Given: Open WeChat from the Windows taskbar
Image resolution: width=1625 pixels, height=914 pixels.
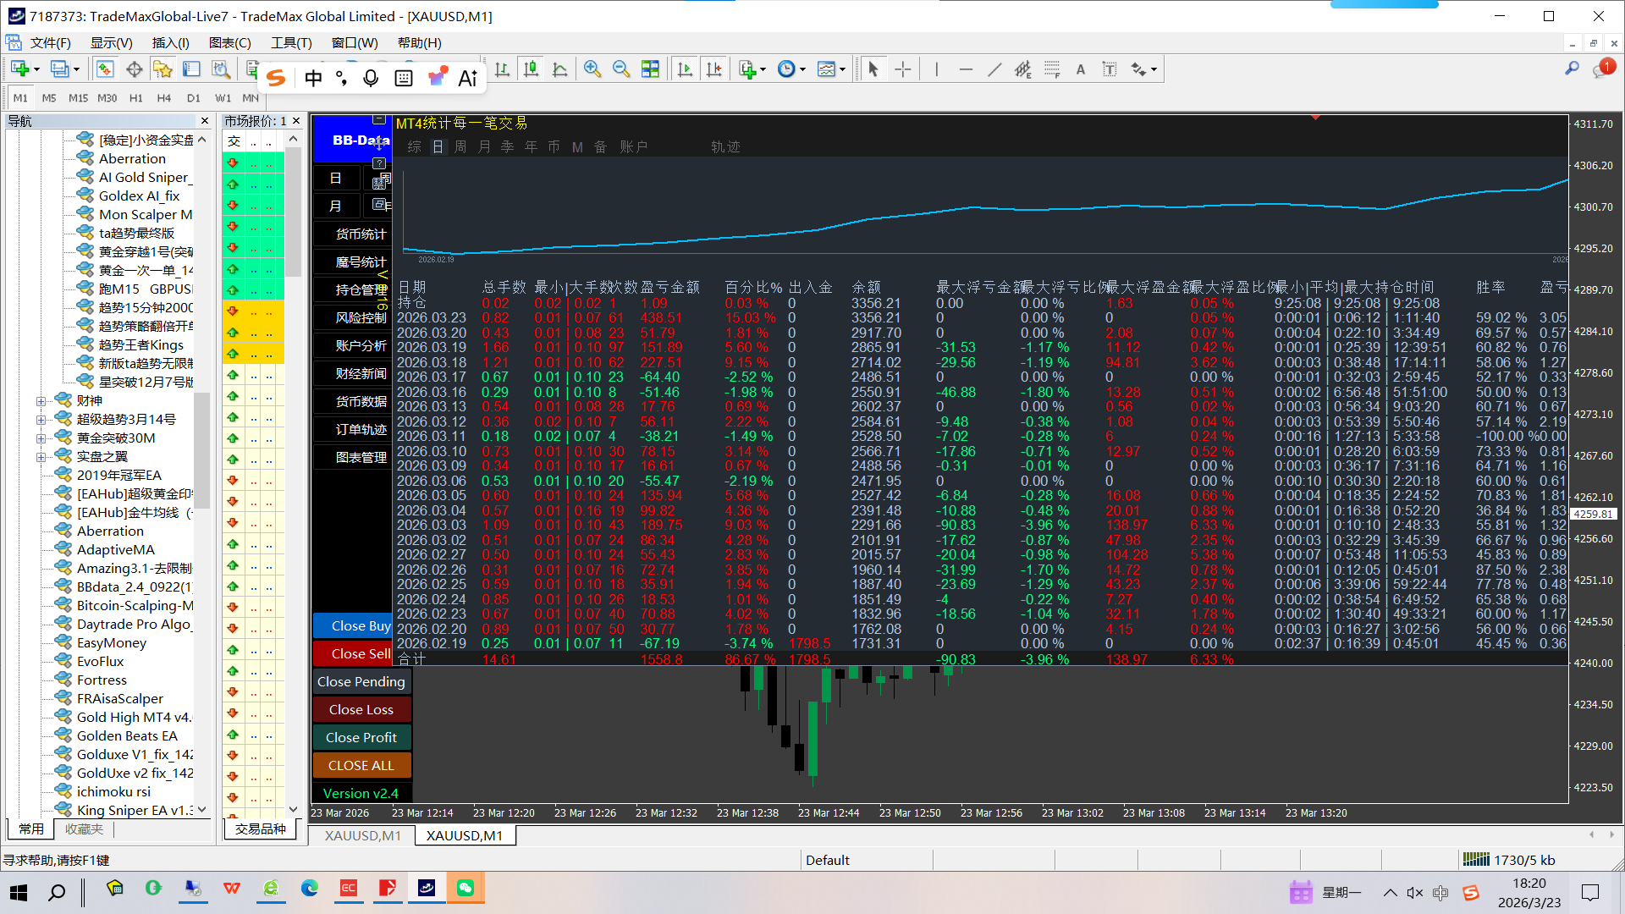Looking at the screenshot, I should [x=465, y=888].
